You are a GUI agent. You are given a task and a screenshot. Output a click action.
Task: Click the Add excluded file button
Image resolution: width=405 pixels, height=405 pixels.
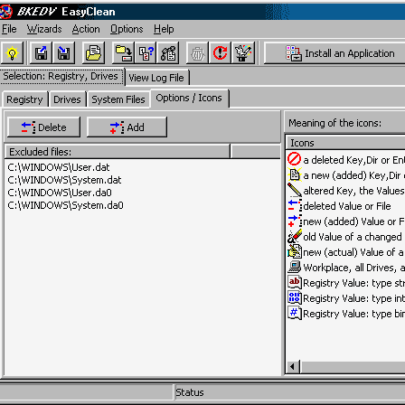point(127,127)
